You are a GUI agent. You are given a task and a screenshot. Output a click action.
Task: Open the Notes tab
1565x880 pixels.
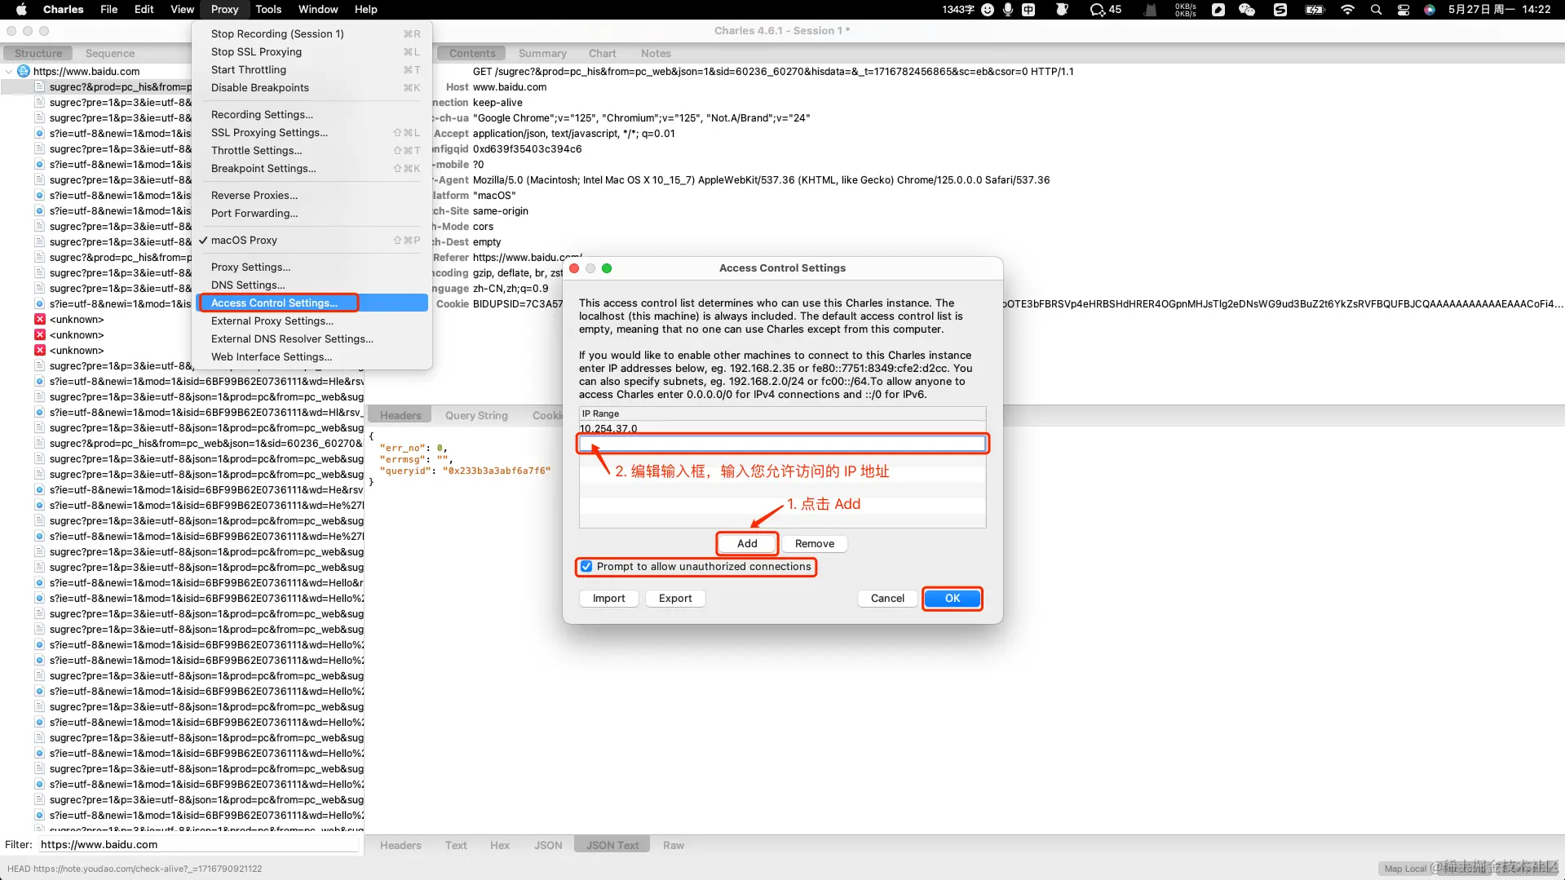(x=656, y=53)
